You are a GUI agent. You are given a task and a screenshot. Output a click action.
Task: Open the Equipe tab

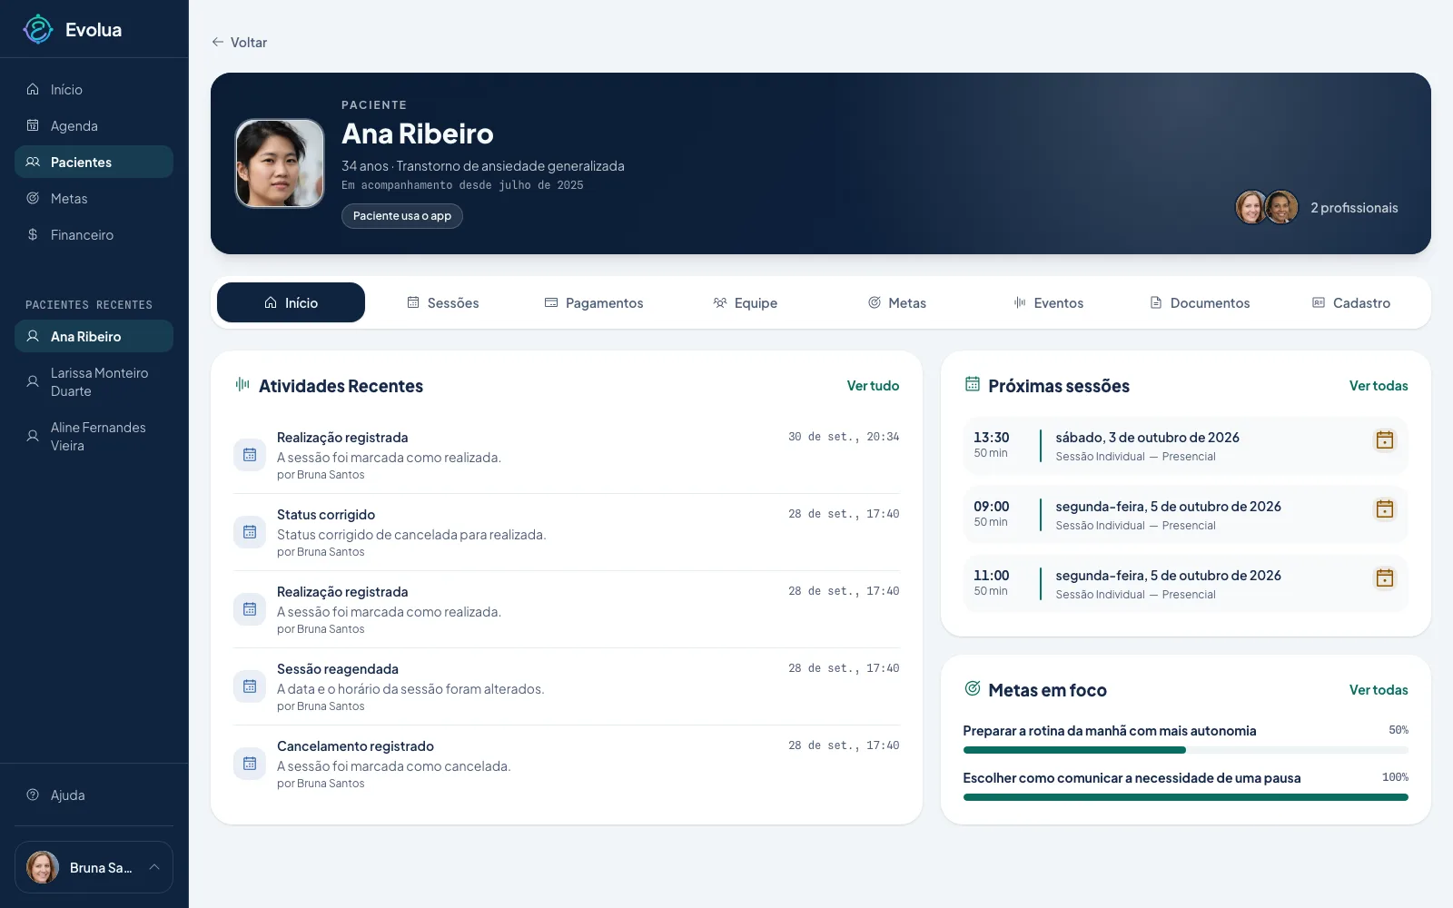click(x=746, y=302)
